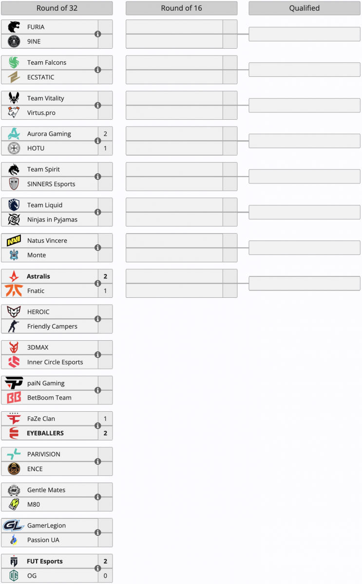
Task: Click the Team Falcons logo icon
Action: [x=14, y=62]
